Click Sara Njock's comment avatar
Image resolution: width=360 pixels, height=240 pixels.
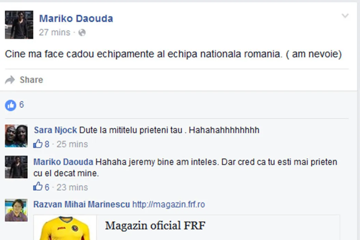coord(16,136)
